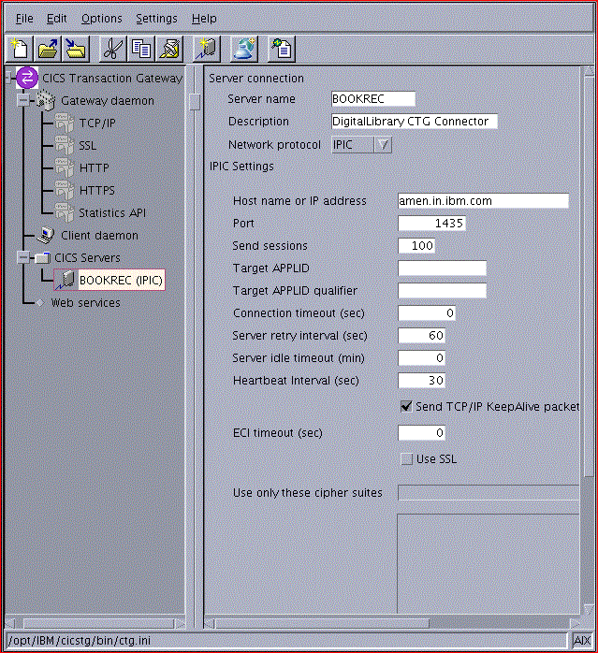Click the right panel vertical scrollbar

click(x=588, y=281)
